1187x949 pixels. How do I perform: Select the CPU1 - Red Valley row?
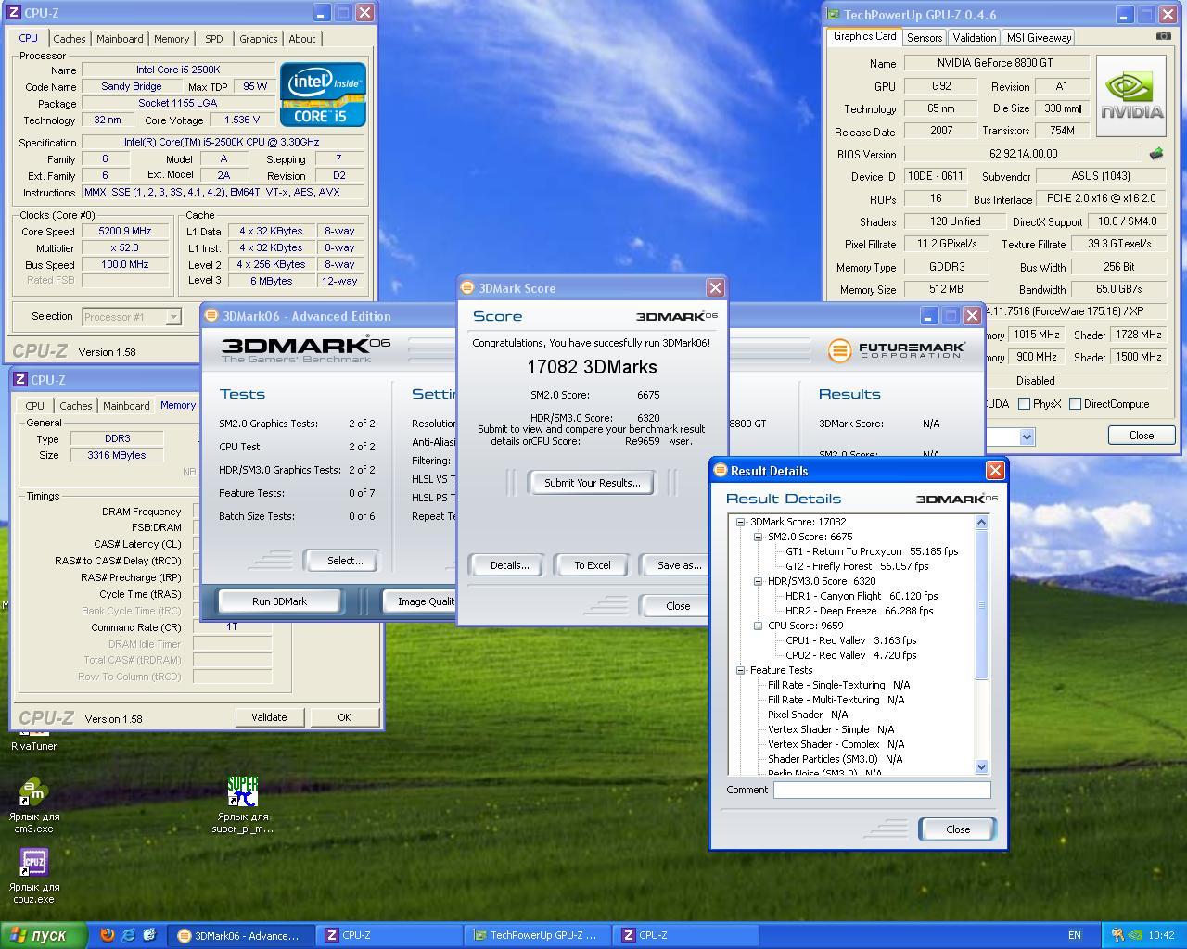click(850, 640)
